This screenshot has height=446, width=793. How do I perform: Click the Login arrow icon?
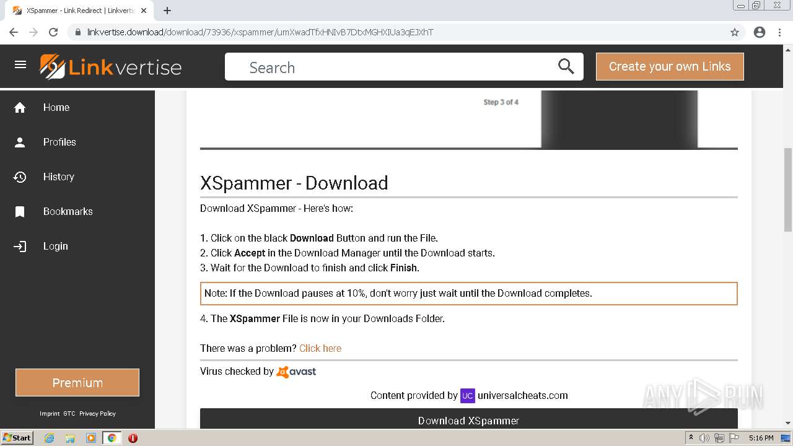pos(20,247)
